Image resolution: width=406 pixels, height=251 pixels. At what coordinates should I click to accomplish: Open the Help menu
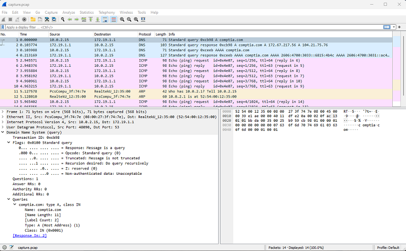pyautogui.click(x=154, y=12)
